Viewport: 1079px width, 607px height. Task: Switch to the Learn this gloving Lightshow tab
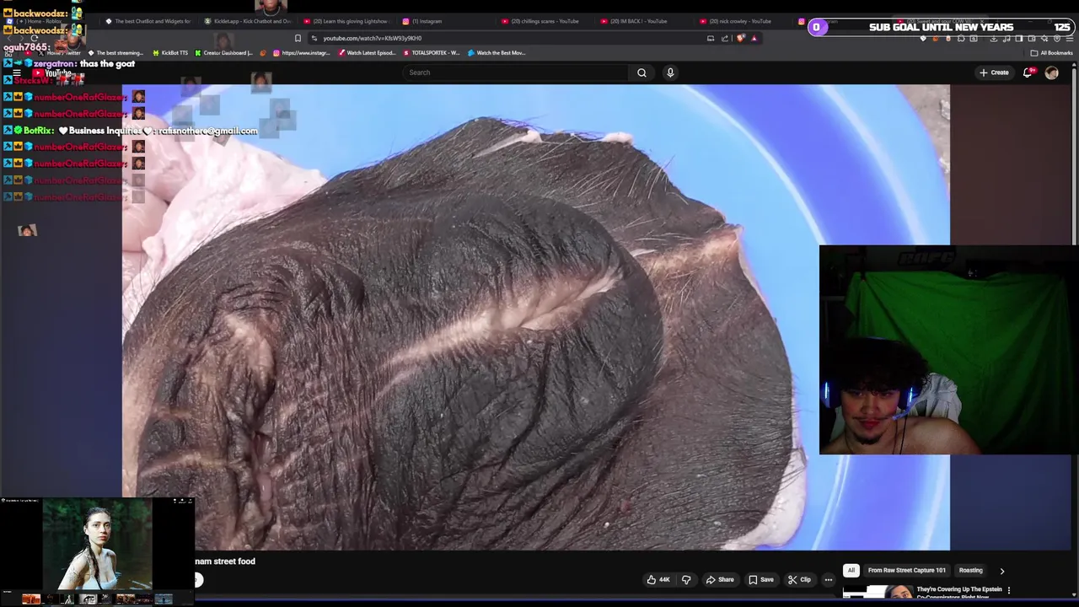click(x=346, y=21)
